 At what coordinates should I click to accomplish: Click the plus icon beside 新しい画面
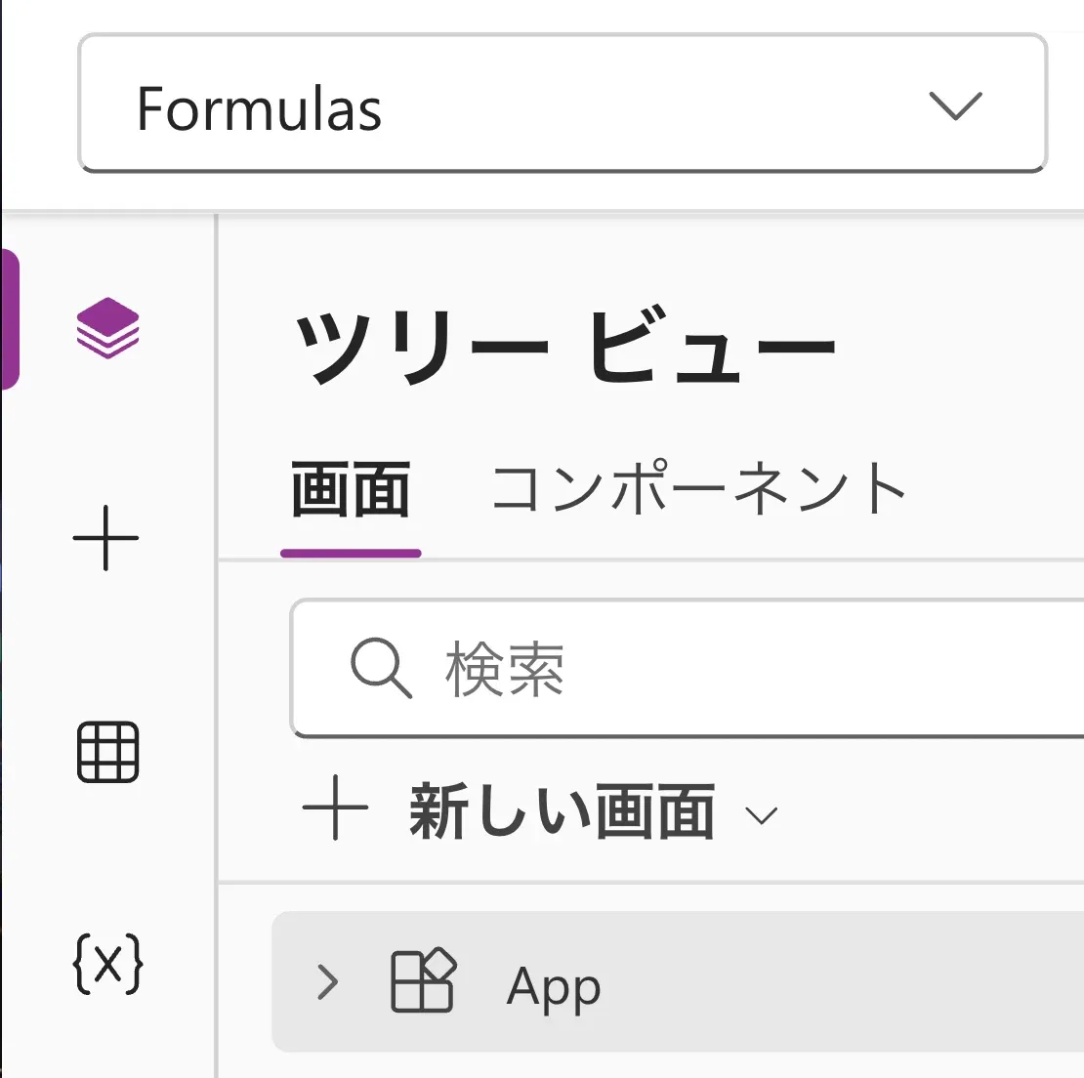[335, 808]
